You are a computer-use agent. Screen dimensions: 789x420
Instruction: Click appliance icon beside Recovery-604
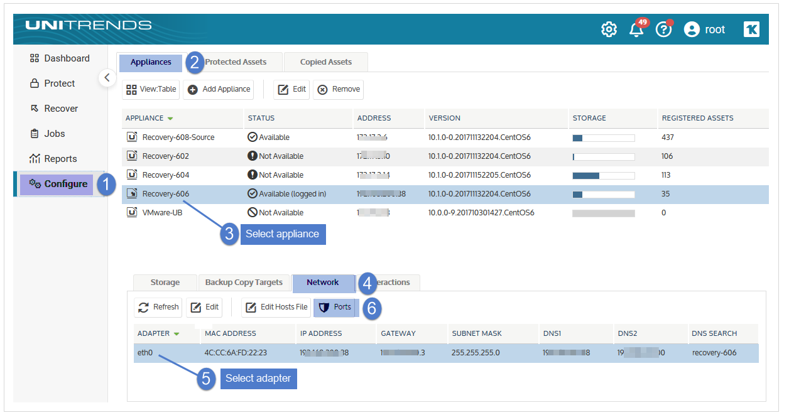132,175
